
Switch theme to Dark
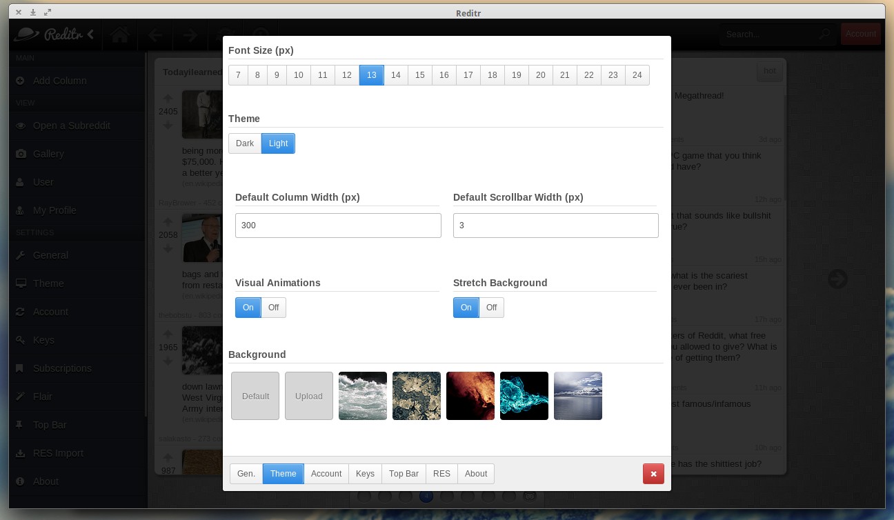click(x=245, y=143)
